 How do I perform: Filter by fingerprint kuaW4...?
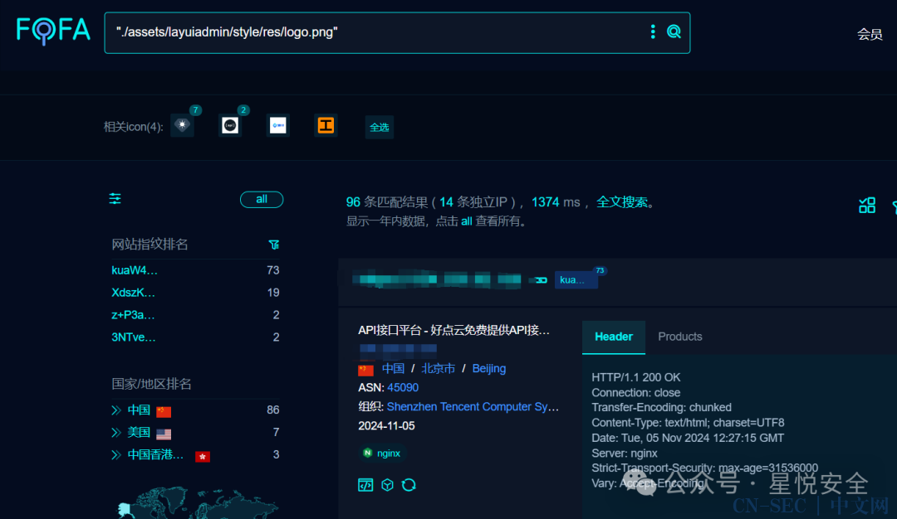135,270
